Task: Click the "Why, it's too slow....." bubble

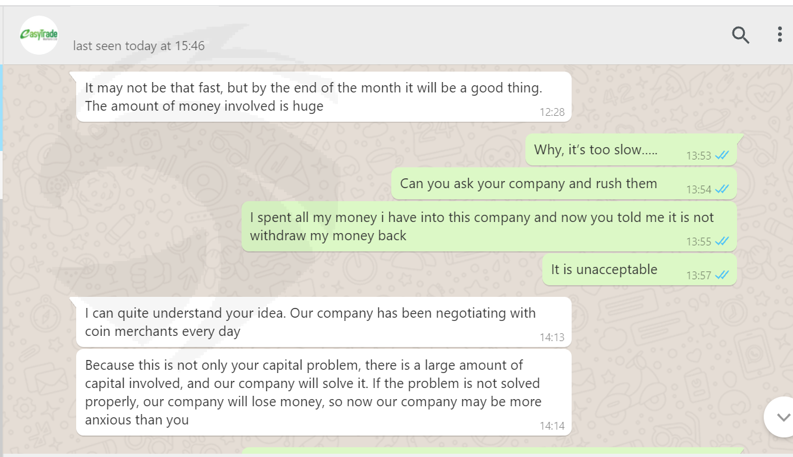Action: [x=596, y=150]
